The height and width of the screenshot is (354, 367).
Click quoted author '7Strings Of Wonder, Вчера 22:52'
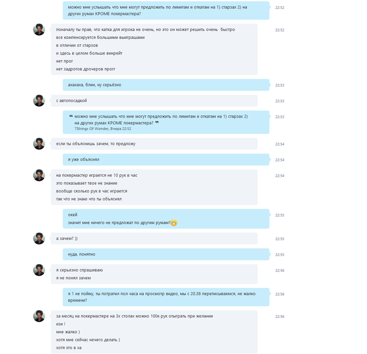pos(103,129)
